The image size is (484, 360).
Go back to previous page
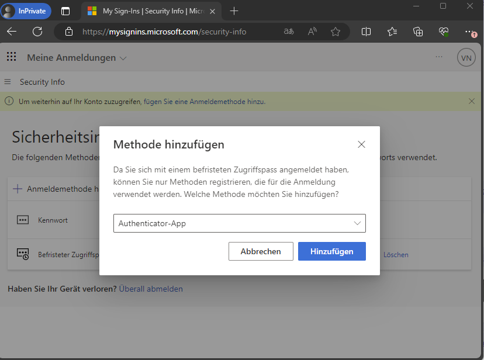[12, 32]
